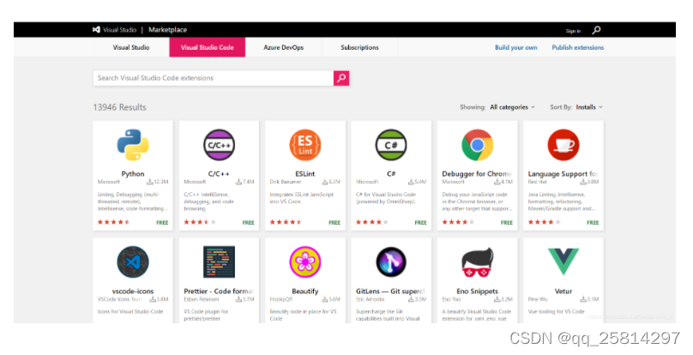Open the C/C++ extension title
693x355 pixels.
tap(220, 174)
